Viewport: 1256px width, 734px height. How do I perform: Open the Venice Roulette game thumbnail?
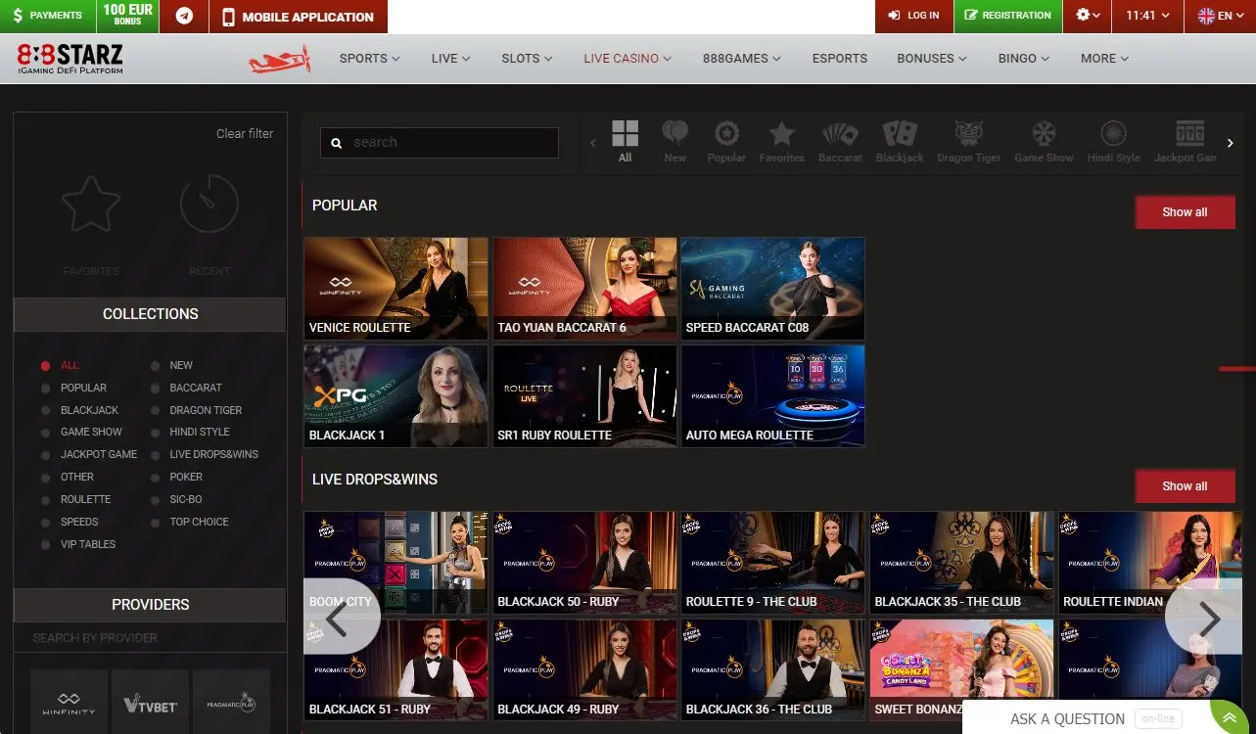pos(395,289)
